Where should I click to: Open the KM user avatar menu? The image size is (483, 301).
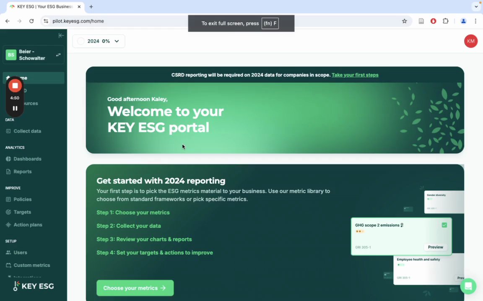(x=471, y=41)
